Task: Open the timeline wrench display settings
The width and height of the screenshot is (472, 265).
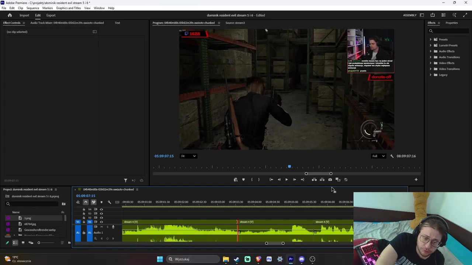Action: (x=109, y=202)
